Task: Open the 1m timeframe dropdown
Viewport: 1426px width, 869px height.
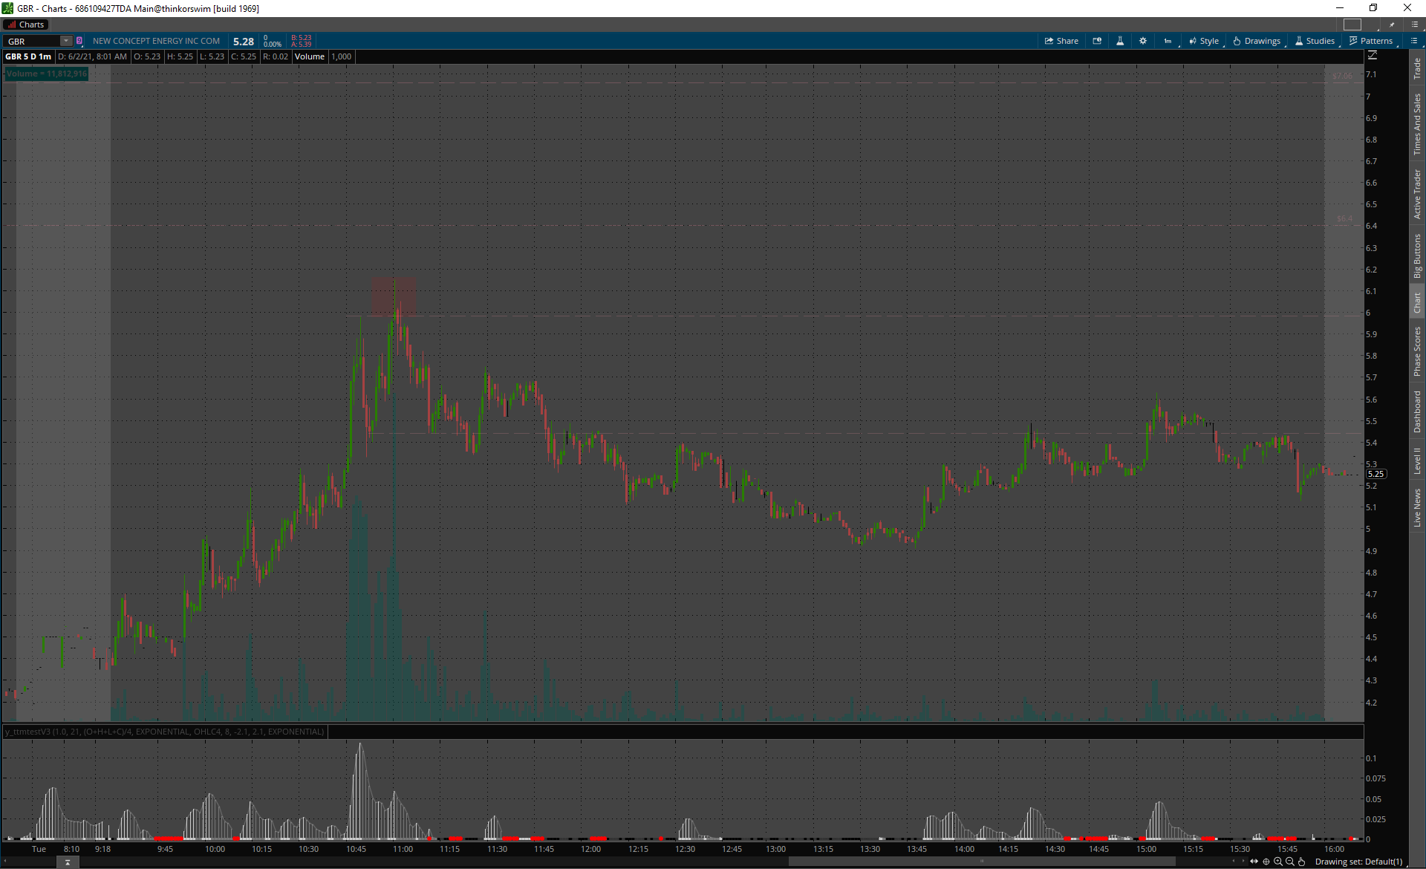Action: [x=1168, y=41]
